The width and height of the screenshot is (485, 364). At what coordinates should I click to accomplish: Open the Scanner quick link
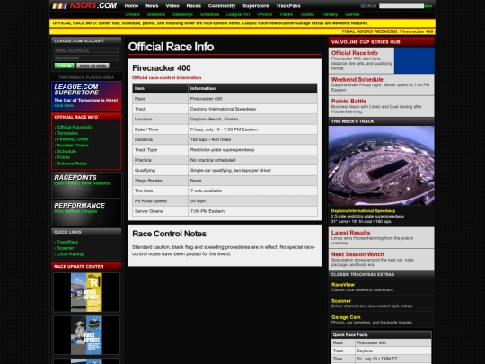[x=65, y=248]
